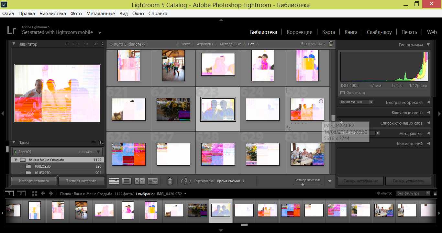The image size is (442, 233).
Task: Switch to Loupe view icon
Action: click(127, 181)
